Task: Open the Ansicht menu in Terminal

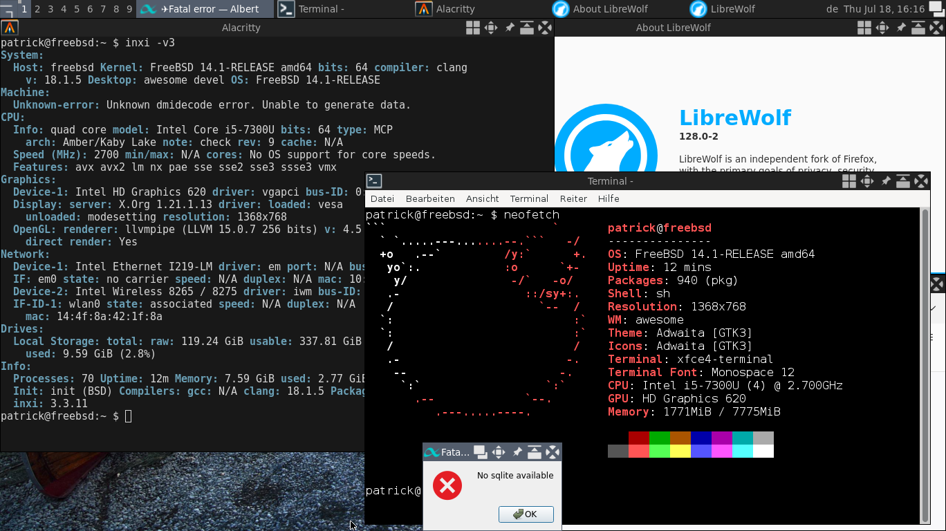Action: pyautogui.click(x=483, y=198)
